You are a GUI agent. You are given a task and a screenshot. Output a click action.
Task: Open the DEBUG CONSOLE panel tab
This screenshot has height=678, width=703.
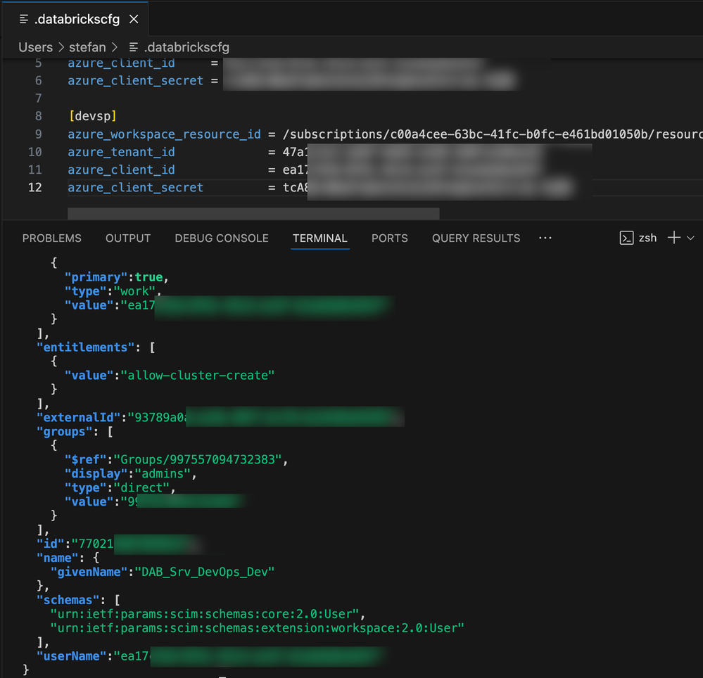pyautogui.click(x=222, y=238)
